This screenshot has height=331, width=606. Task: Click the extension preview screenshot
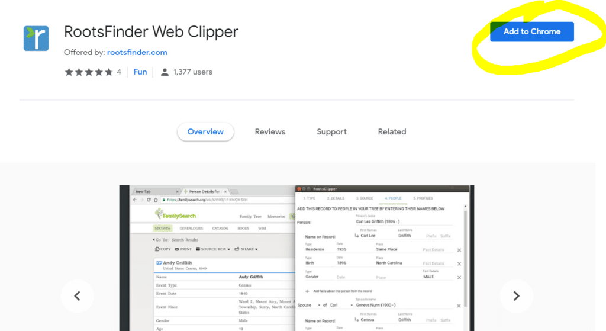point(297,258)
